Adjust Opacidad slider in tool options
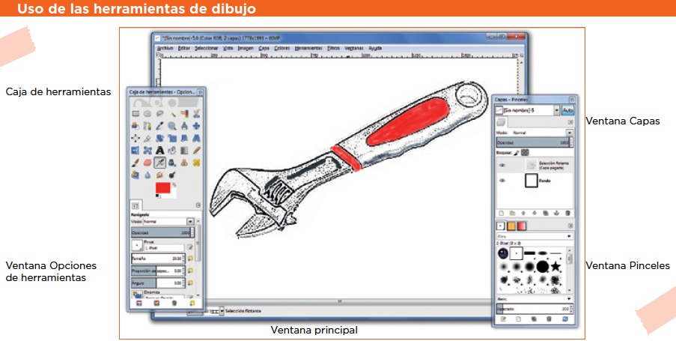The height and width of the screenshot is (341, 676). pyautogui.click(x=162, y=232)
